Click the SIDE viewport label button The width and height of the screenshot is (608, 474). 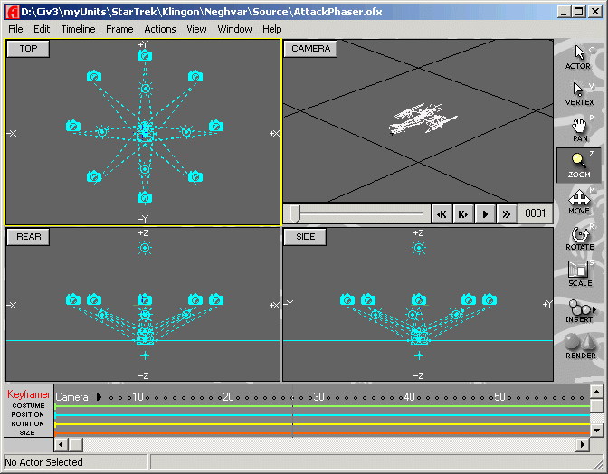click(305, 237)
